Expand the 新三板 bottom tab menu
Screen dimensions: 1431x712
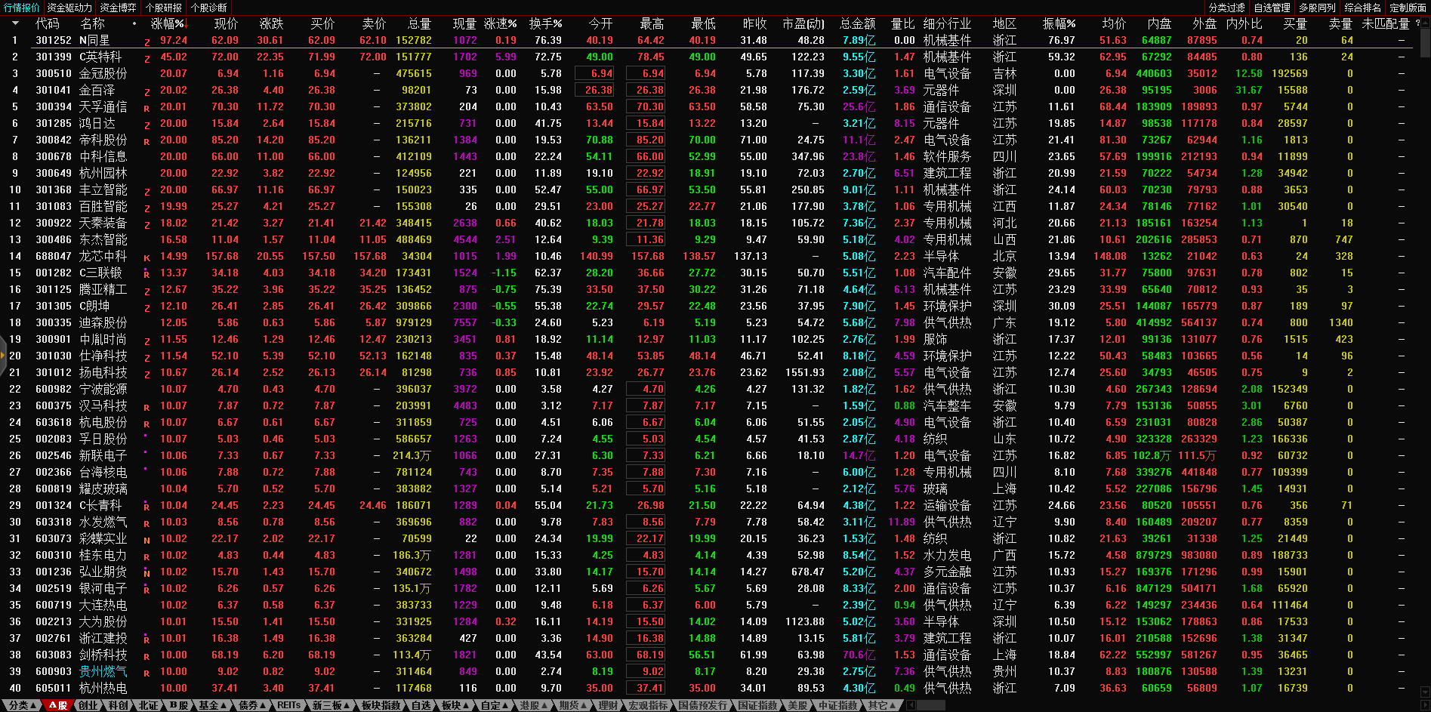[x=330, y=705]
